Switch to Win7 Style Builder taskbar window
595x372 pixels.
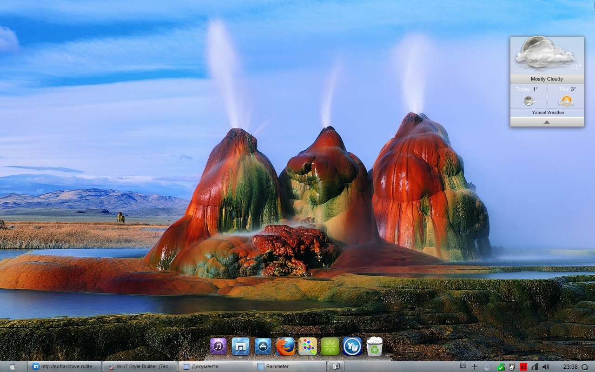click(140, 366)
